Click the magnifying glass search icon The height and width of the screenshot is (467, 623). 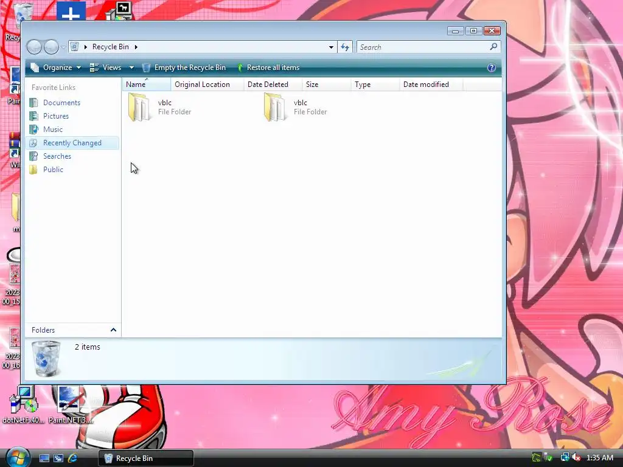click(493, 47)
